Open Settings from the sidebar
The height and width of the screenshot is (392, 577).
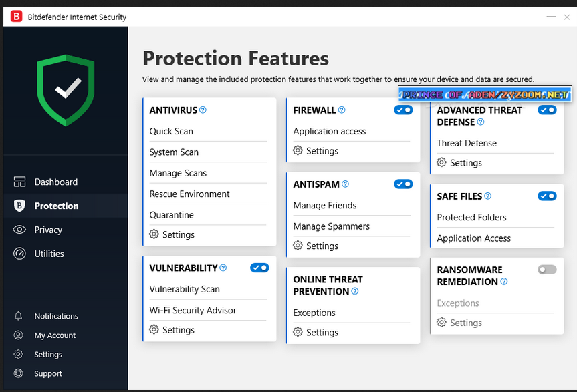[x=48, y=354]
